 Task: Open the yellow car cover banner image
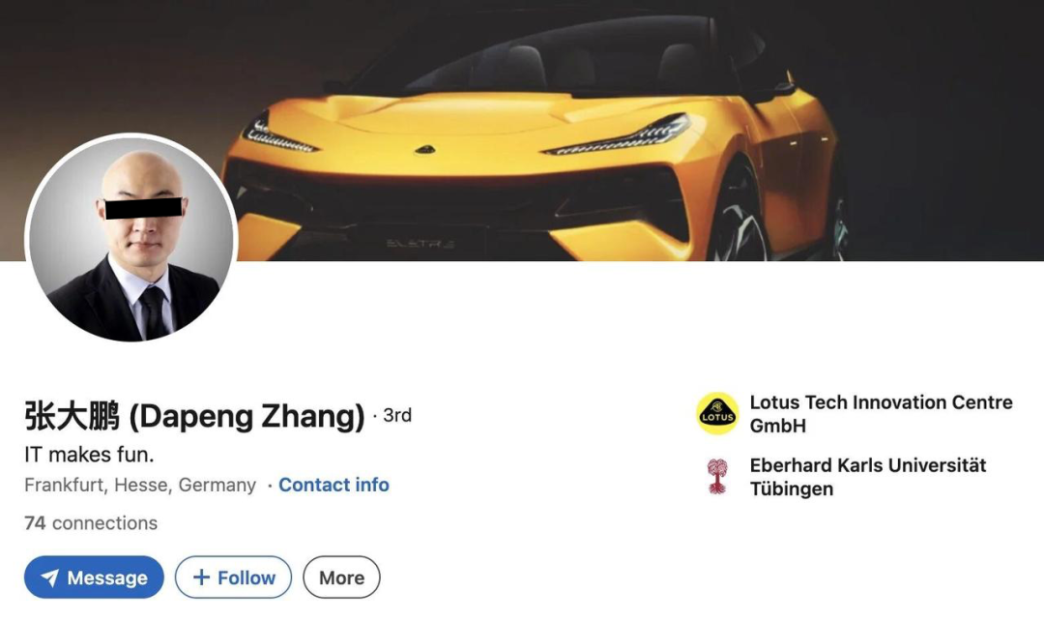pos(522,131)
